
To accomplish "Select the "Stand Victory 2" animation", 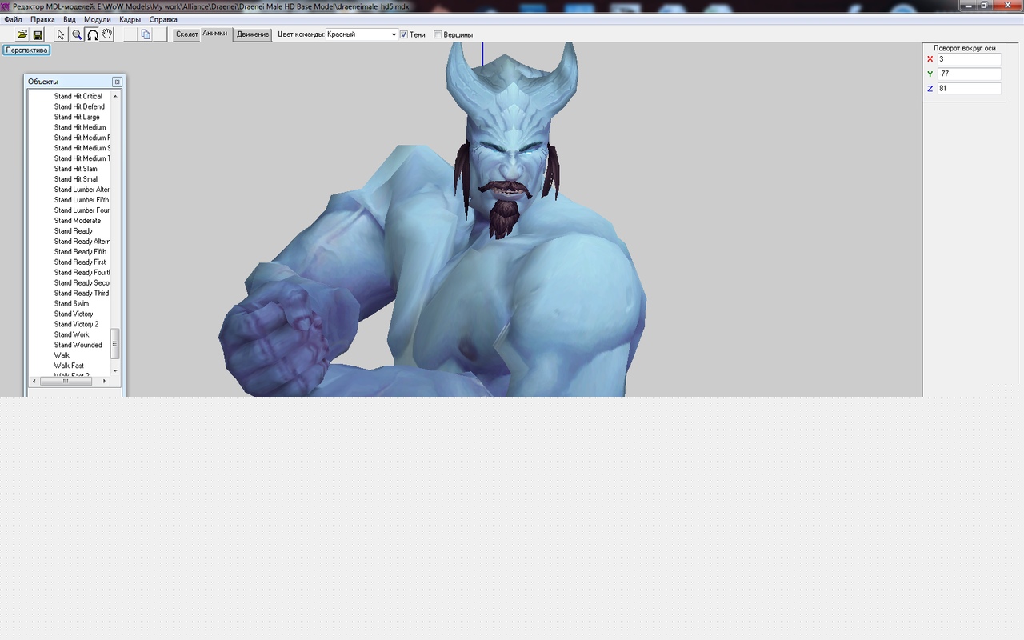I will pyautogui.click(x=77, y=325).
